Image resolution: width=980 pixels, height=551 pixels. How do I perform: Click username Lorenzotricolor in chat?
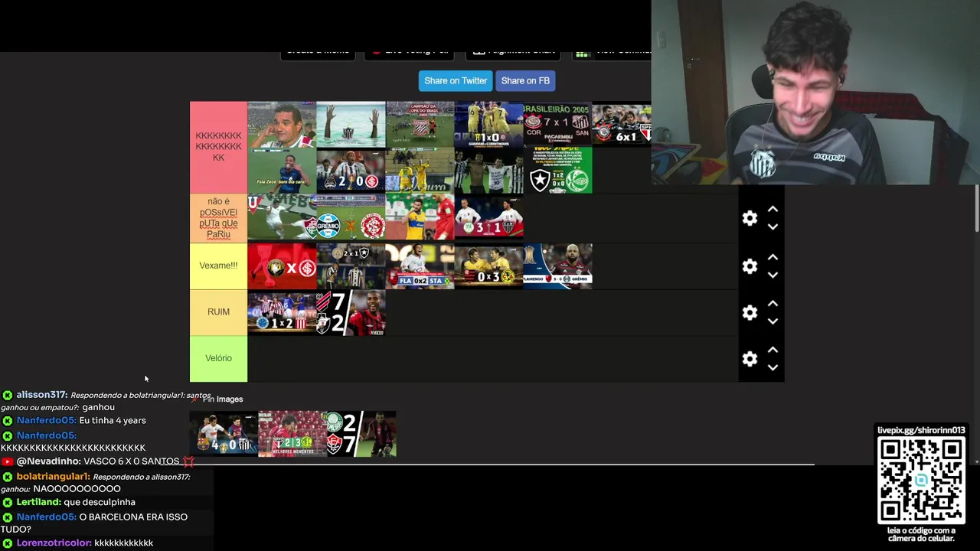click(54, 543)
